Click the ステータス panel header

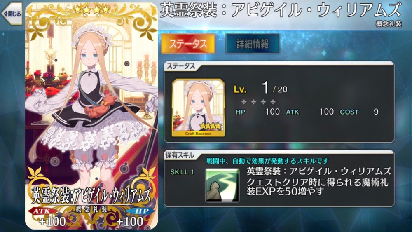tap(181, 66)
